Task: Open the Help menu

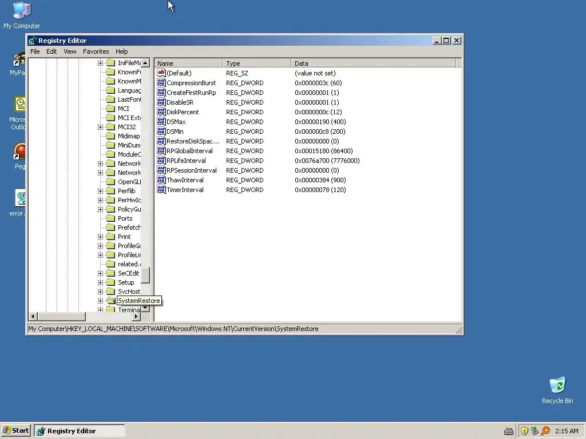Action: tap(121, 51)
